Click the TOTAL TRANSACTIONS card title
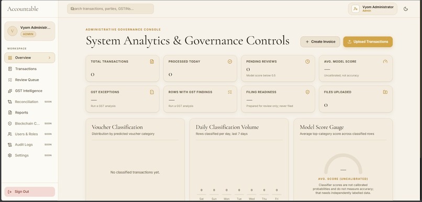Image resolution: width=422 pixels, height=202 pixels. [109, 62]
